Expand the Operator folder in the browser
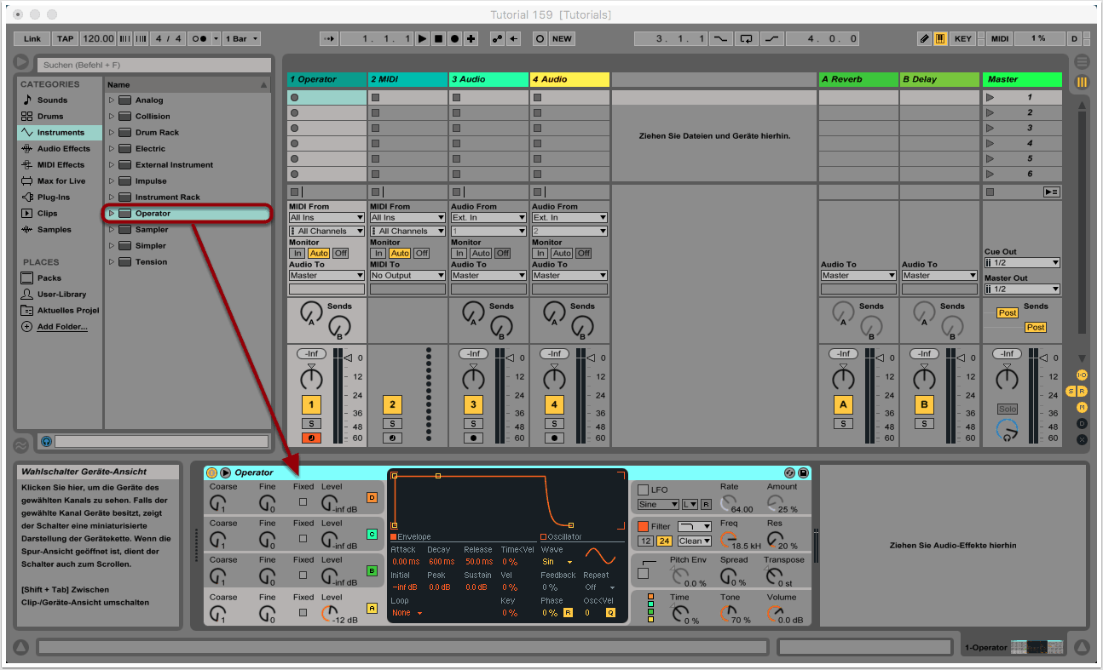 112,214
